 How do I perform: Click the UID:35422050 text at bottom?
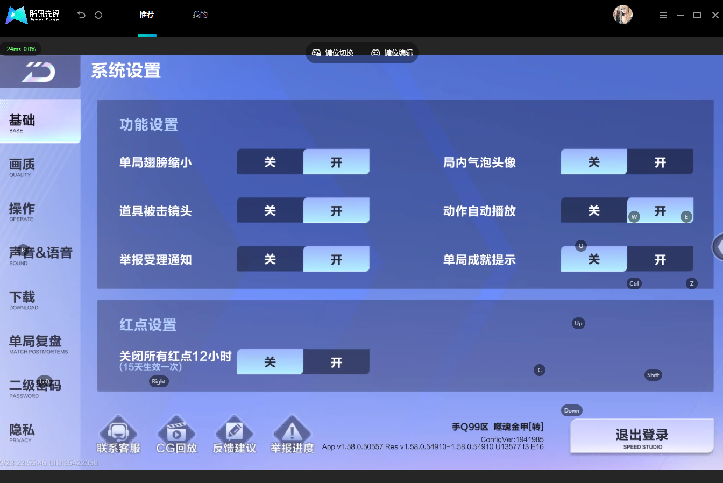click(x=74, y=463)
